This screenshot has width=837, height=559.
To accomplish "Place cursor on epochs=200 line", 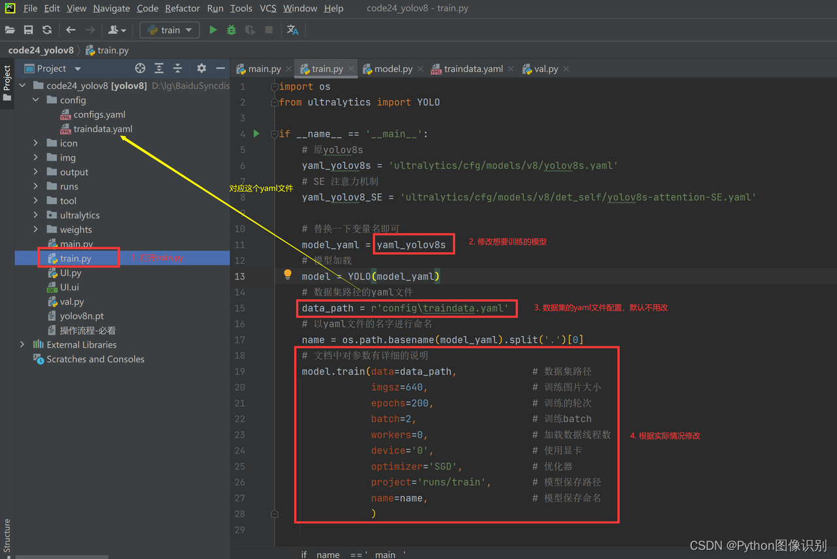I will [402, 403].
